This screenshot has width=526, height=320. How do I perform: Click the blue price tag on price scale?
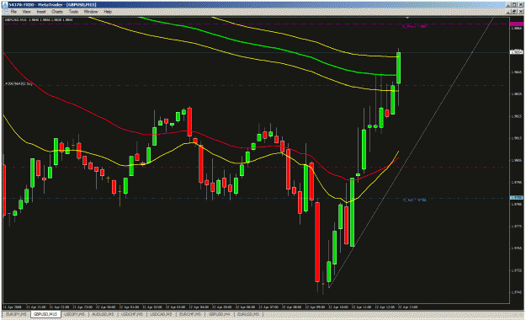516,198
